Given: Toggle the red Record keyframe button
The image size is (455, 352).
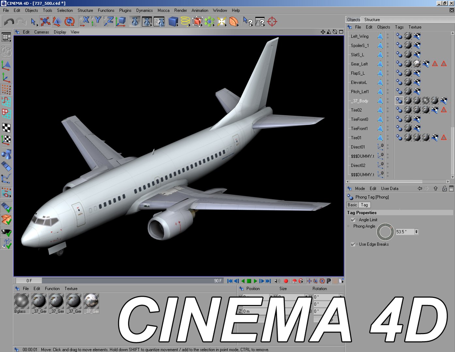Looking at the screenshot, I should 286,281.
